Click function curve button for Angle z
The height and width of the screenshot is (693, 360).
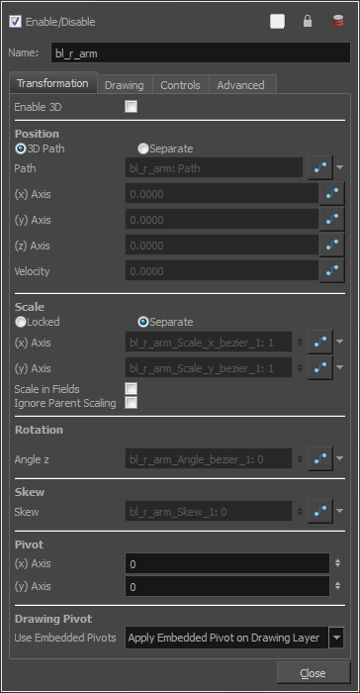click(x=320, y=458)
